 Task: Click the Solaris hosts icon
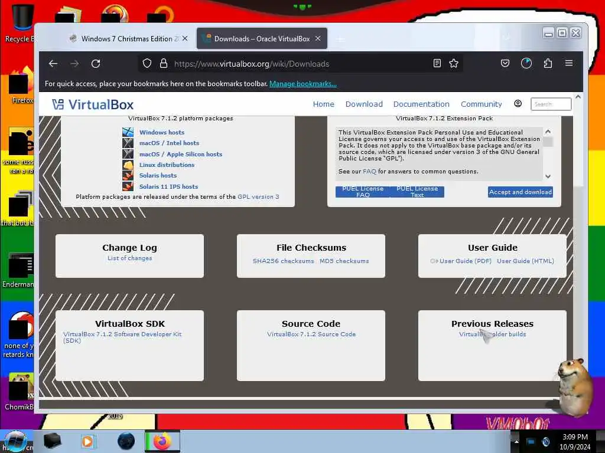[128, 175]
